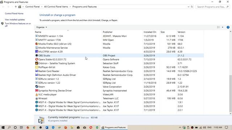
Task: Expand the arrow after All Control Panel Items
Action: 70,7
